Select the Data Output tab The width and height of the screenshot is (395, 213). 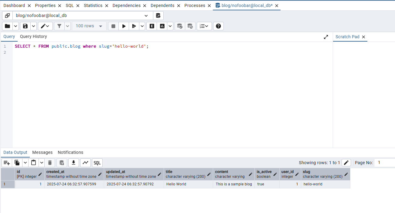[x=15, y=152]
